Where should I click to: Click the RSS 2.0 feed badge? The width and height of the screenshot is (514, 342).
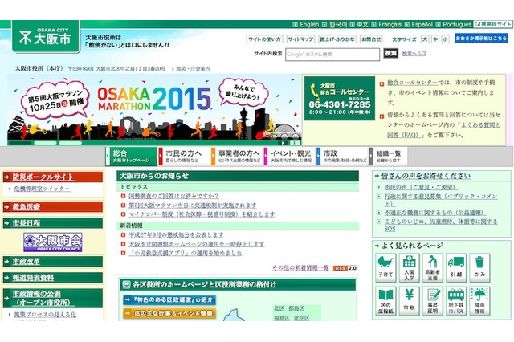point(345,268)
